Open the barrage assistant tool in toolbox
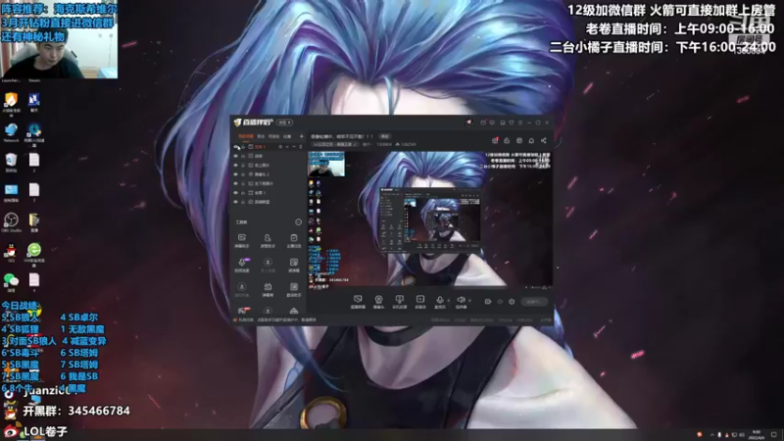Screen dimensions: 784x441 pyautogui.click(x=241, y=240)
